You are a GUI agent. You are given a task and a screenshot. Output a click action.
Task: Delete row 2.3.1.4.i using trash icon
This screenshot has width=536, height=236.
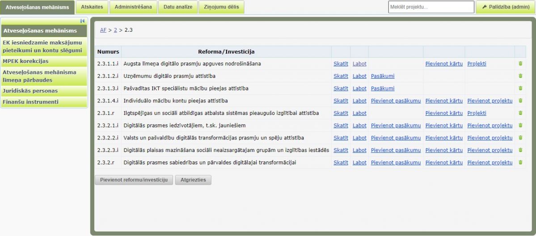(x=520, y=101)
